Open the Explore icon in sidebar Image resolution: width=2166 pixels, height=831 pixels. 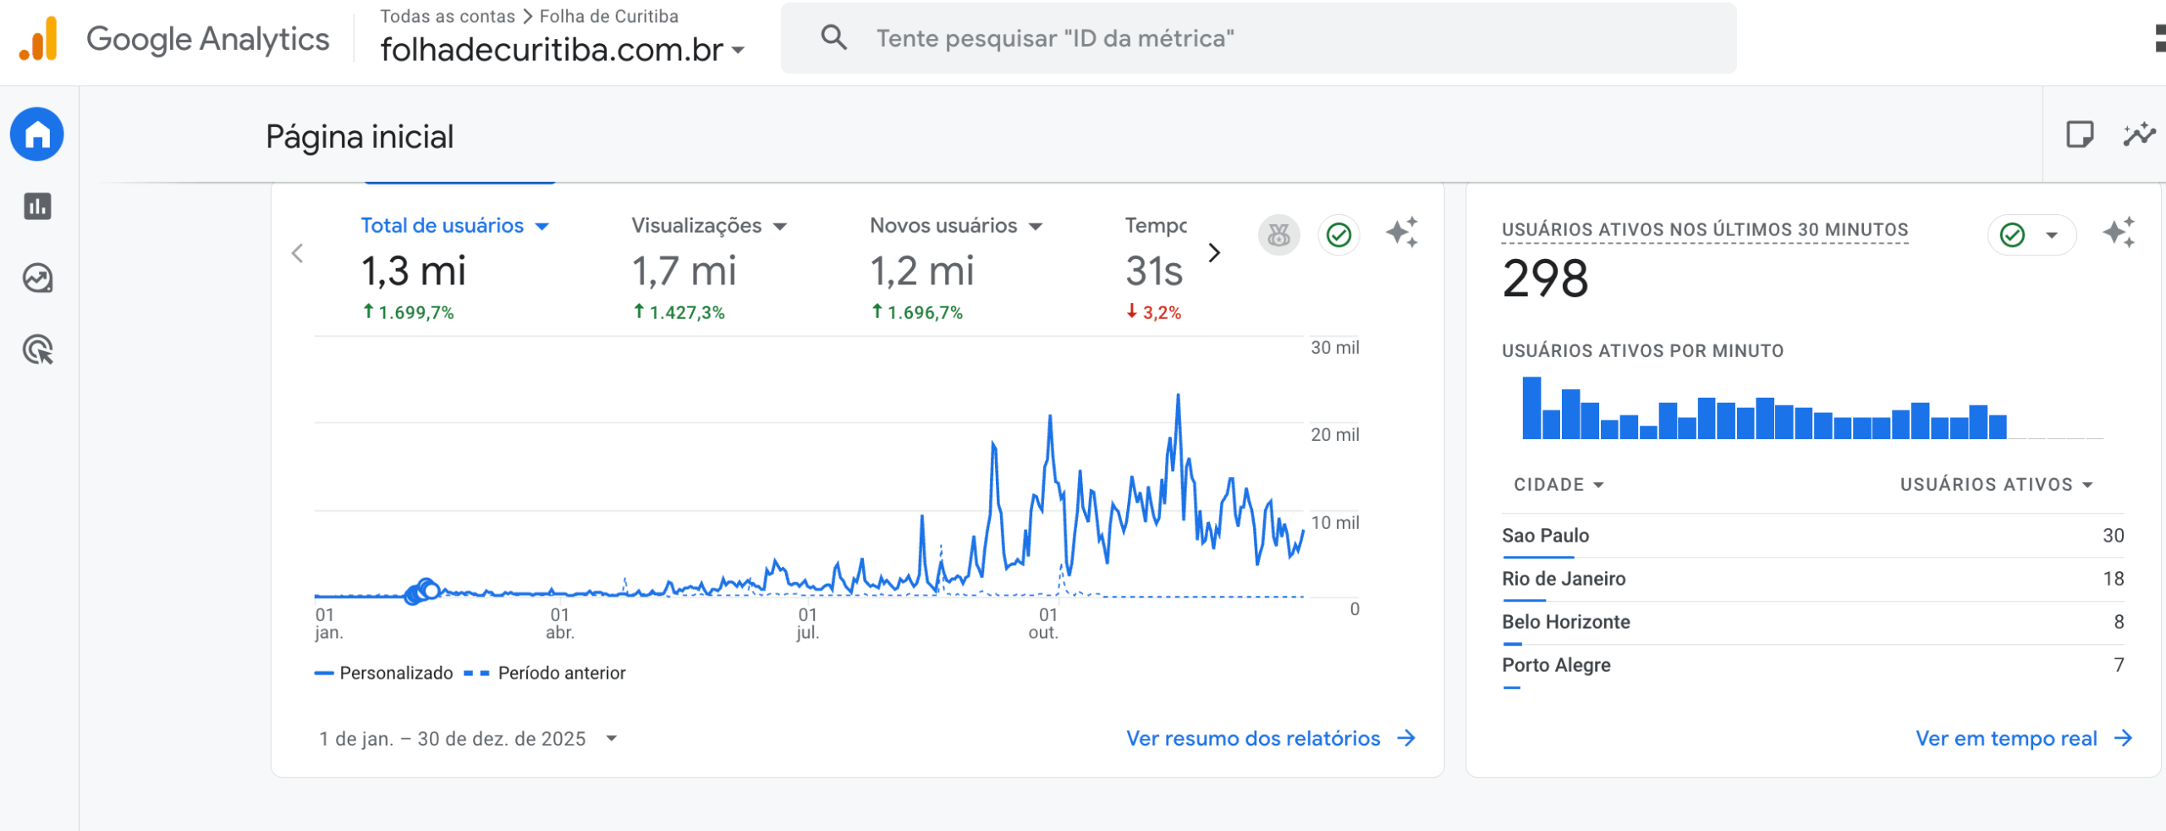37,278
